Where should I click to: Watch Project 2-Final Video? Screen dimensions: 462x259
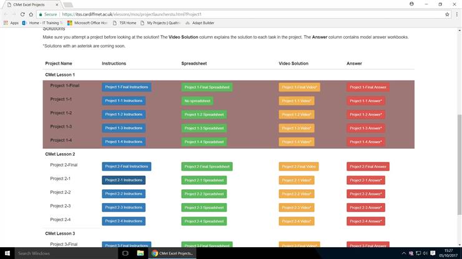click(299, 167)
